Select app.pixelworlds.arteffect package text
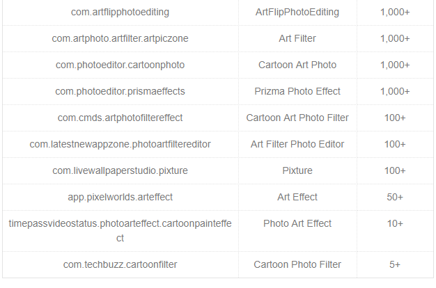436x288 pixels. pyautogui.click(x=120, y=197)
